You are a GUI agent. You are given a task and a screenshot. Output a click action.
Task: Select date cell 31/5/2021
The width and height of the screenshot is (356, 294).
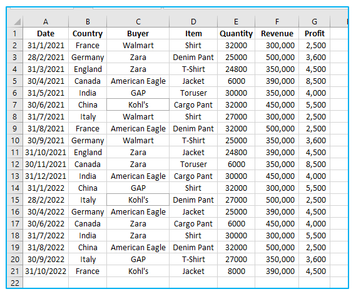(46, 93)
